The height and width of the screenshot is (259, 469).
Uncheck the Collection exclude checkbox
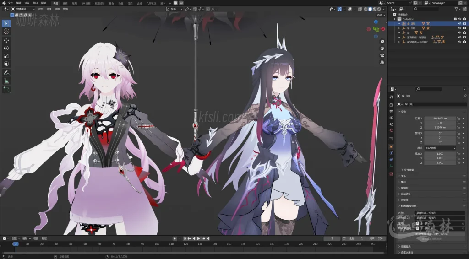click(x=455, y=19)
